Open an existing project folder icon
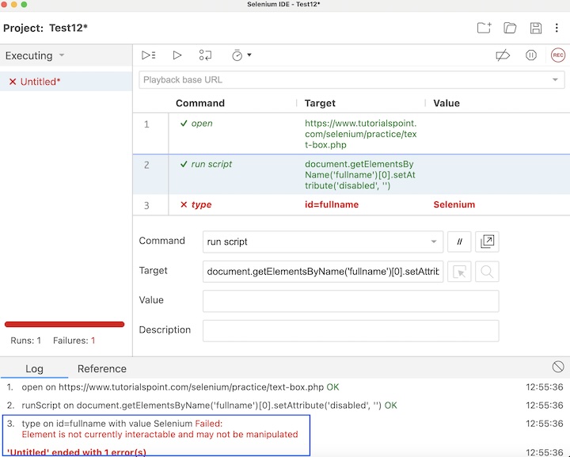This screenshot has height=457, width=570. (x=510, y=29)
